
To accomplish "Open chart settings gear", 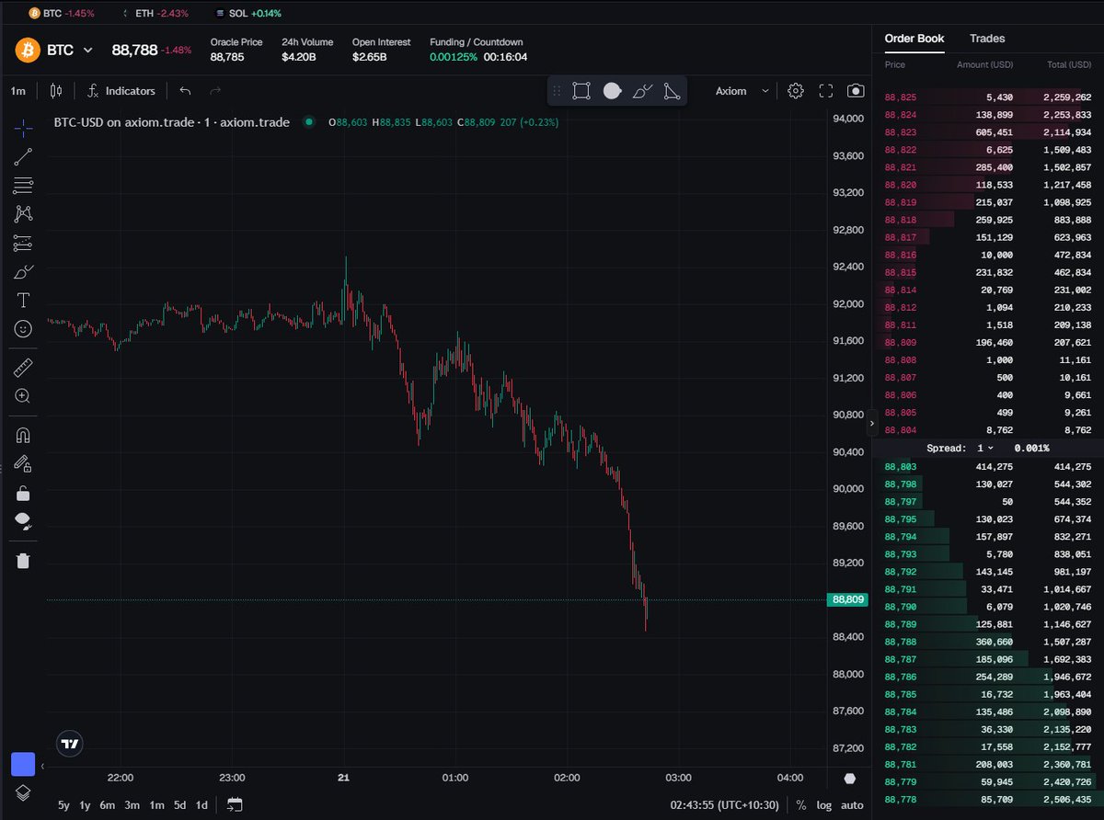I will [796, 91].
